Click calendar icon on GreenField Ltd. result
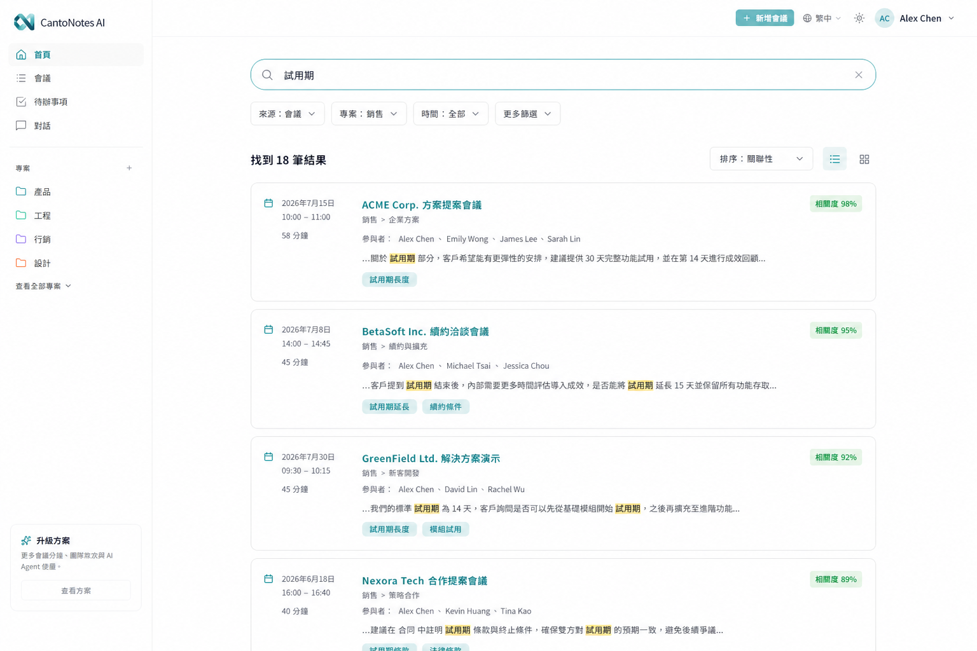This screenshot has width=977, height=651. [268, 457]
